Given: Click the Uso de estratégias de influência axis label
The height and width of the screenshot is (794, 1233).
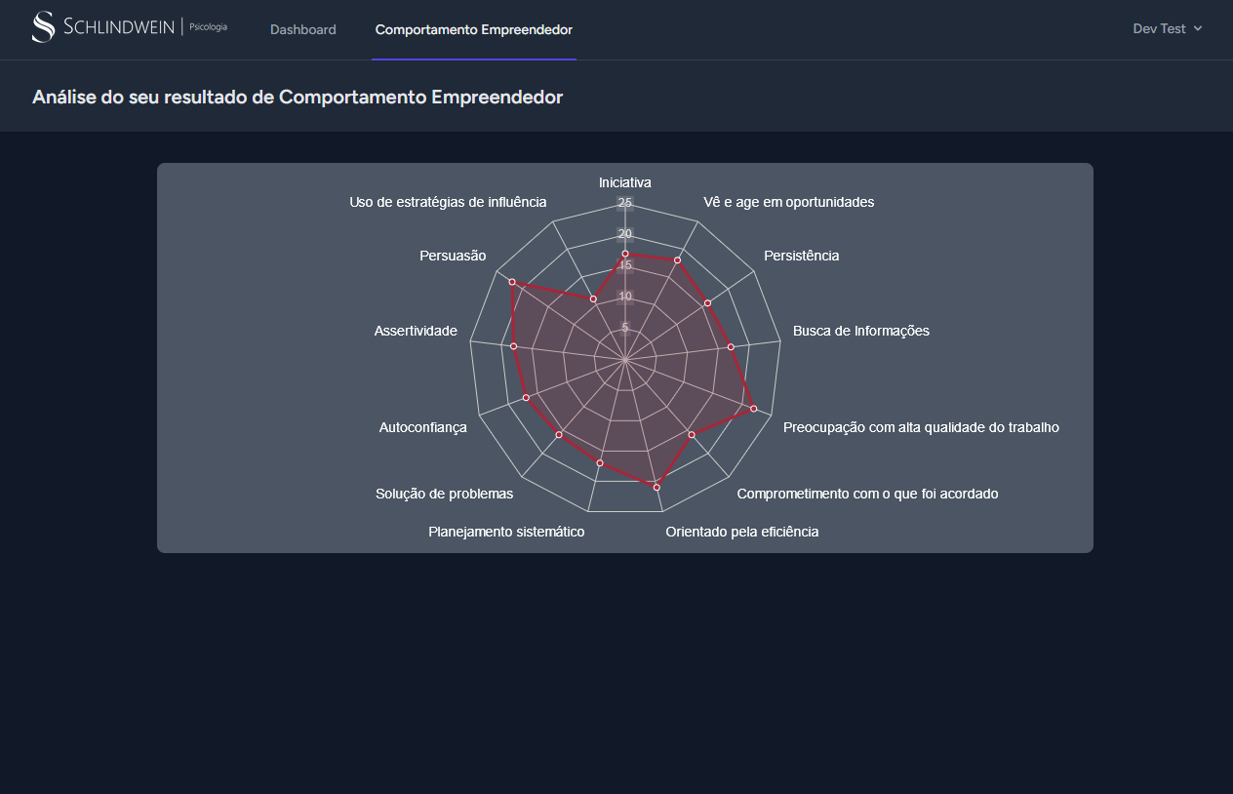Looking at the screenshot, I should tap(449, 201).
